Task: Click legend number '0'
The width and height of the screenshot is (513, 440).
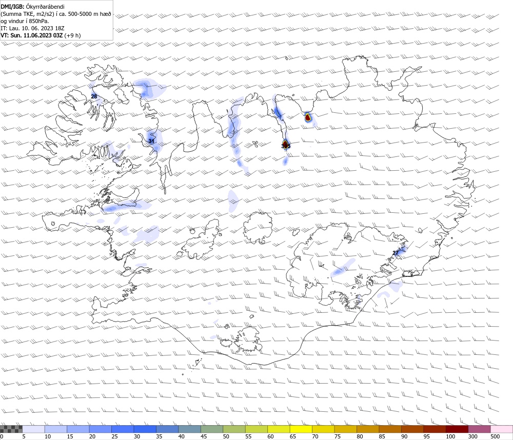Action: (x=2, y=436)
